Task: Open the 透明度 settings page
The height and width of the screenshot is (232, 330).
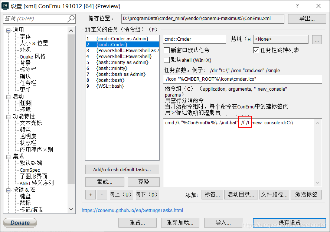Action: coord(28,136)
